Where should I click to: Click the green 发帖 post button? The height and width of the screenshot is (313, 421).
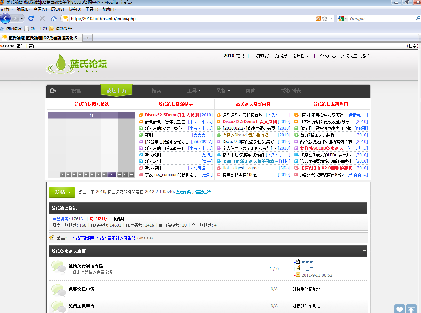[x=62, y=192]
